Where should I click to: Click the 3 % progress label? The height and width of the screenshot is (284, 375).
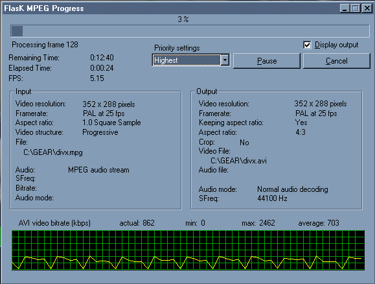pyautogui.click(x=183, y=19)
